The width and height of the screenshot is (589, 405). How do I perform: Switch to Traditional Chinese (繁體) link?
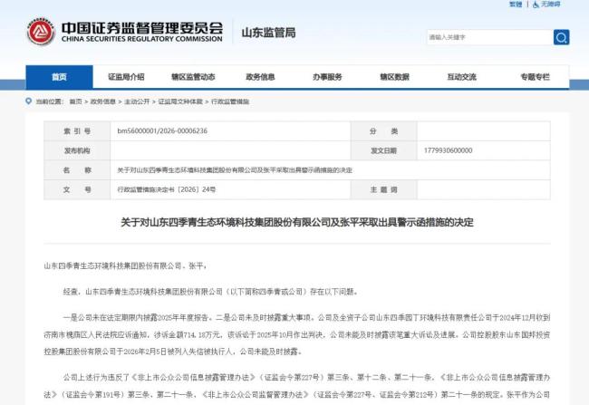(516, 5)
